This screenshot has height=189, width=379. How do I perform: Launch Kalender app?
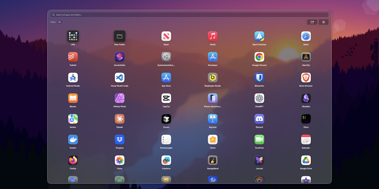(306, 140)
